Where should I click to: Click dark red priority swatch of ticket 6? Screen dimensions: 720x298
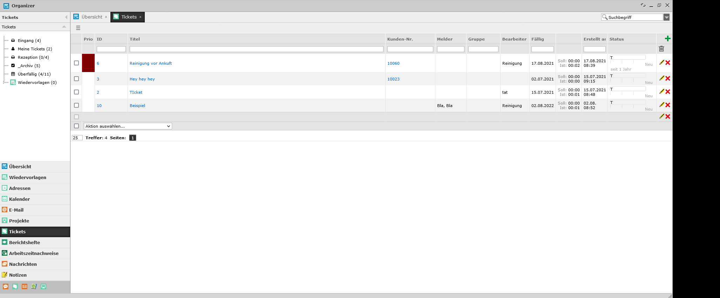point(88,63)
